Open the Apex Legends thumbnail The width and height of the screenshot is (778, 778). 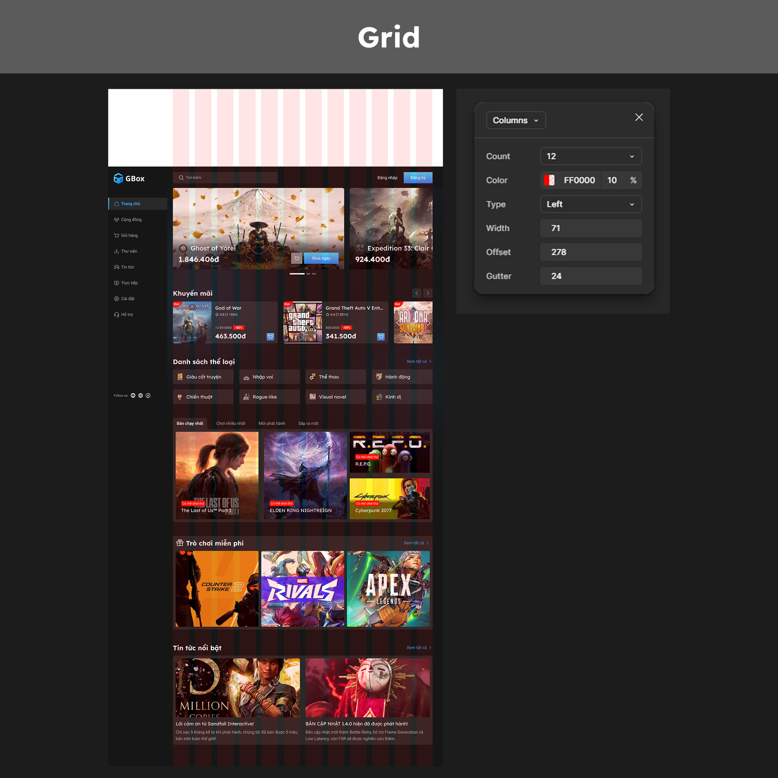pyautogui.click(x=388, y=589)
